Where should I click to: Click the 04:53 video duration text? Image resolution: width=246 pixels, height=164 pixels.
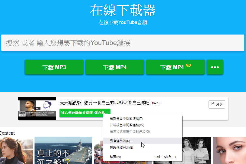(156, 103)
